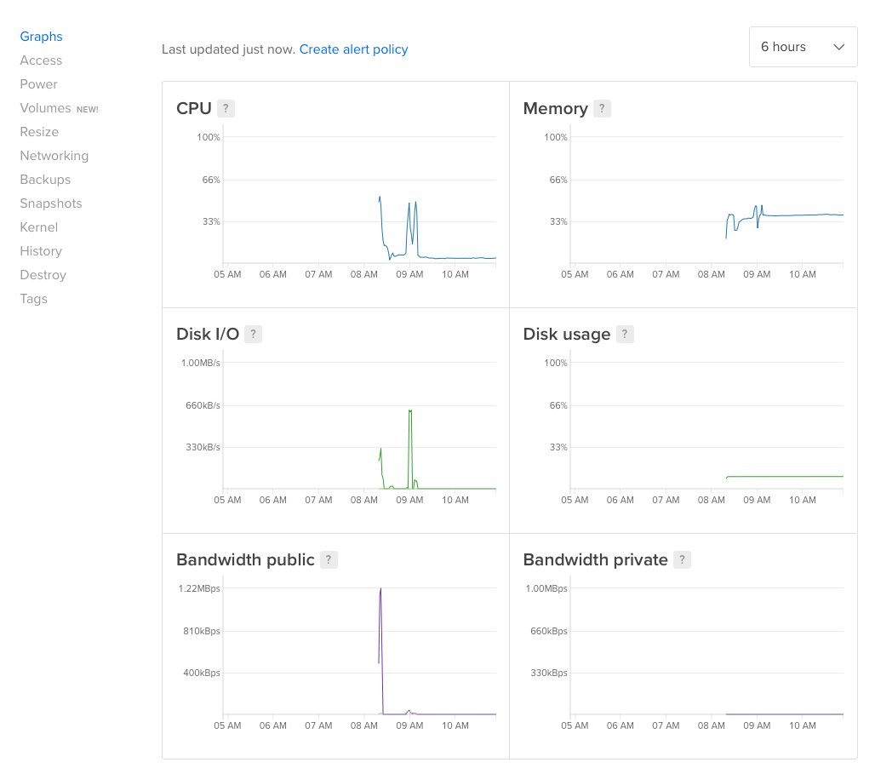This screenshot has width=875, height=768.
Task: View the History section
Action: (41, 251)
